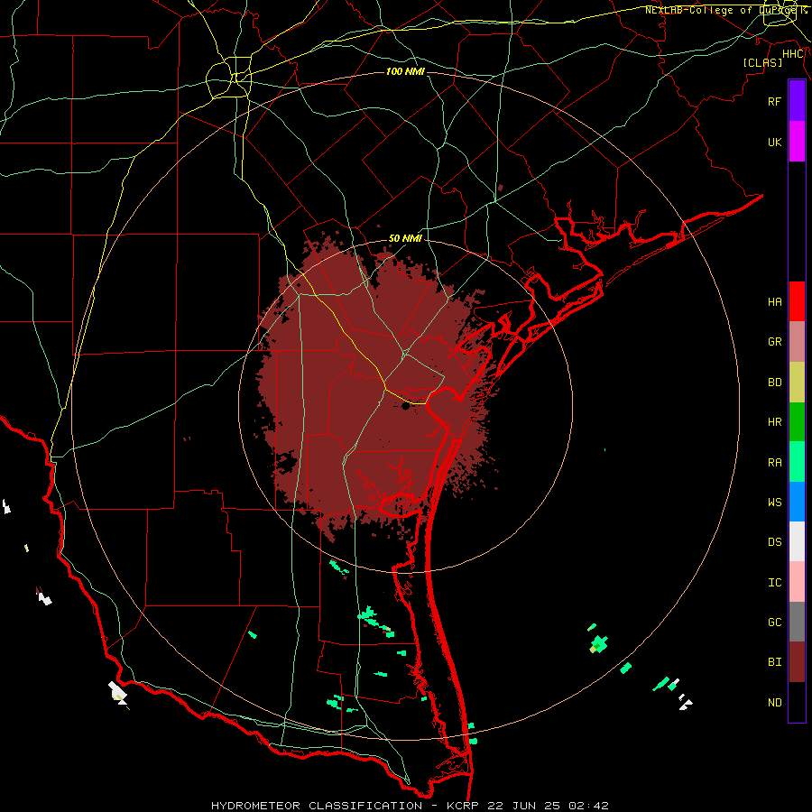Click the HR dark green legend swatch
The image size is (812, 812).
click(797, 422)
